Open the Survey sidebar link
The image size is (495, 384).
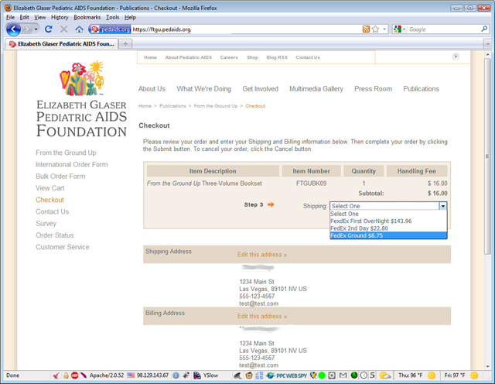click(x=46, y=224)
